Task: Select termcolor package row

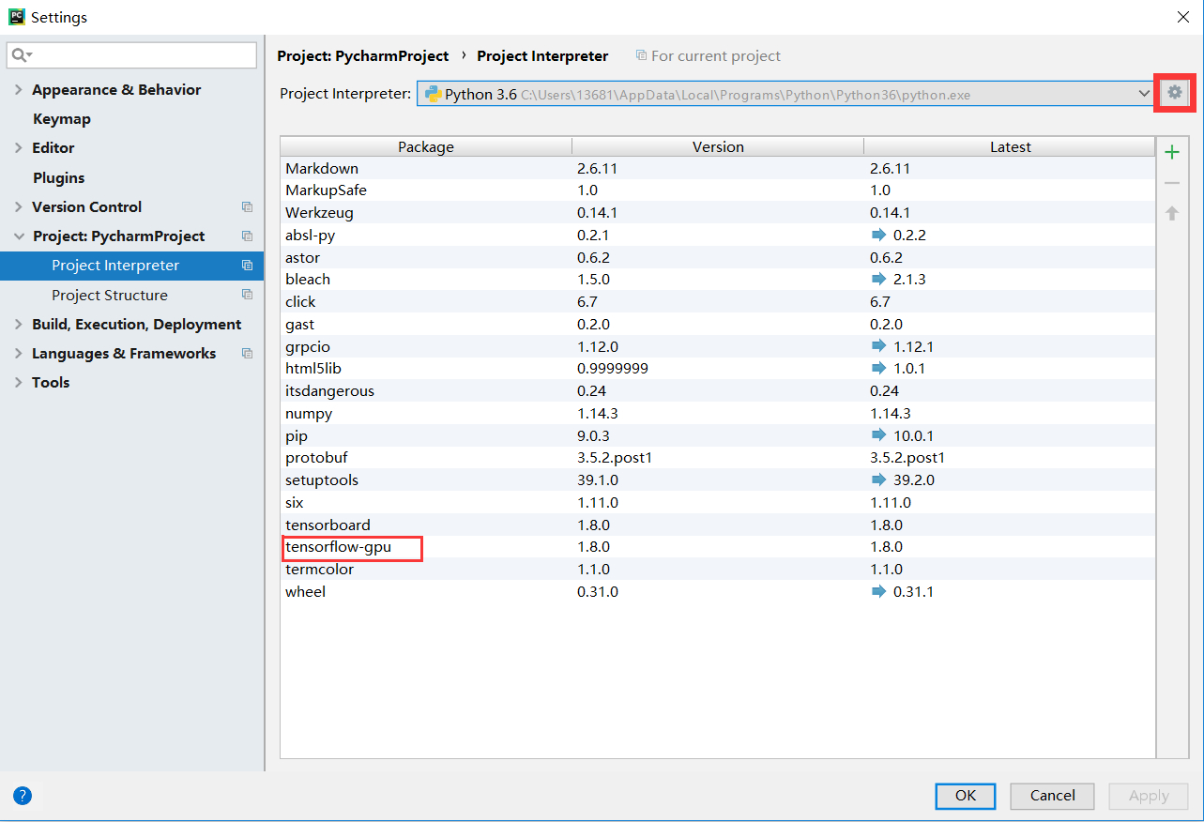Action: [718, 569]
